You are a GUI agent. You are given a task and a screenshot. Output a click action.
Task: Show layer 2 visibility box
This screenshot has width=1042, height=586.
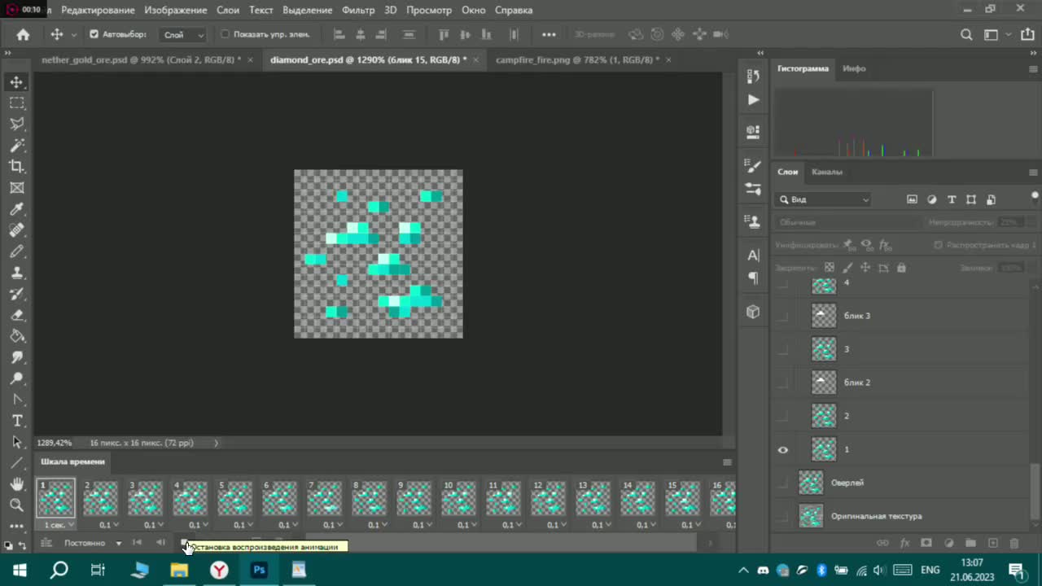coord(783,416)
